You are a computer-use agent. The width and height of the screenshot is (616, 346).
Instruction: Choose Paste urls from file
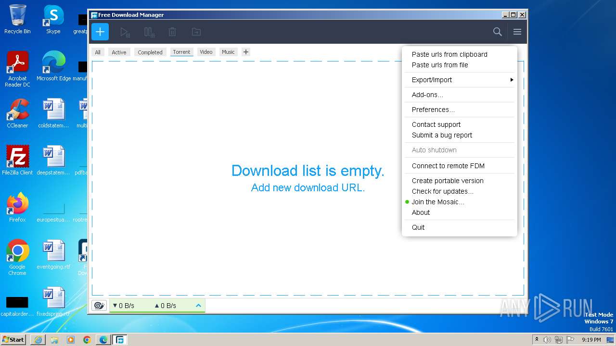[x=460, y=65]
